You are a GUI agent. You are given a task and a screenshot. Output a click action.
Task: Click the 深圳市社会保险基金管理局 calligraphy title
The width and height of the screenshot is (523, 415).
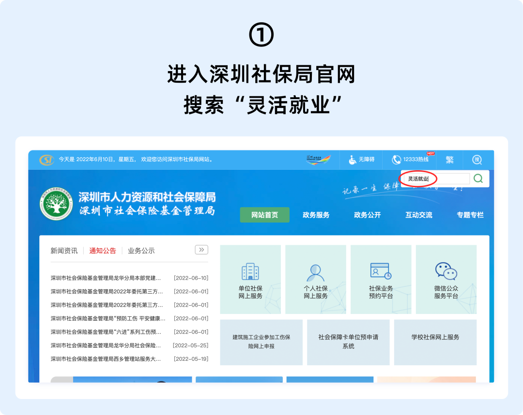(147, 211)
